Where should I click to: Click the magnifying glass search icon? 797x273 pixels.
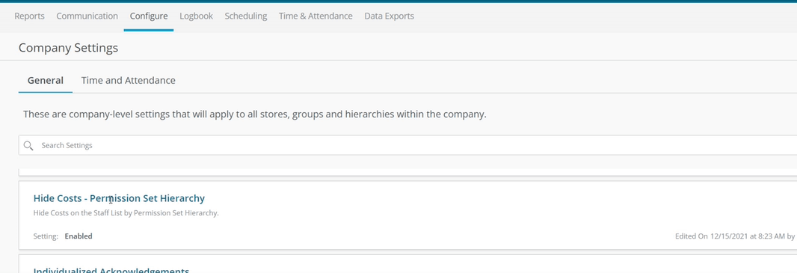(x=29, y=145)
